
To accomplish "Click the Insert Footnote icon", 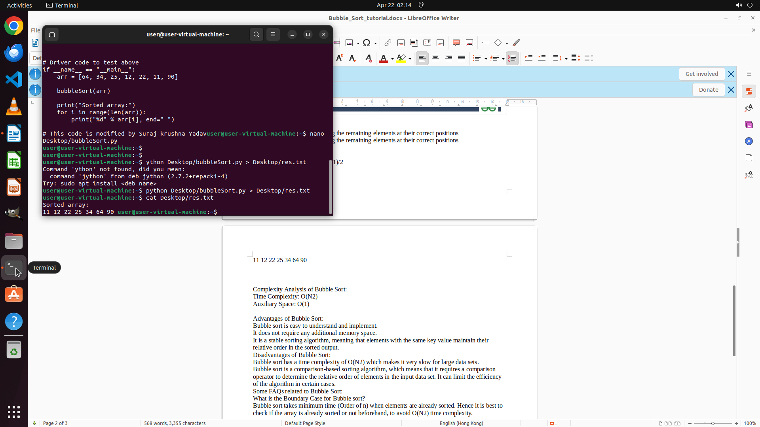I will (x=401, y=43).
